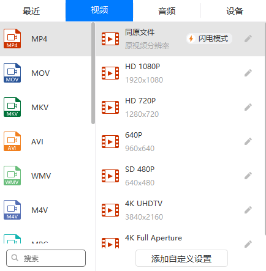Click the format list scrollbar thumb
This screenshot has height=271, width=266.
[93, 73]
